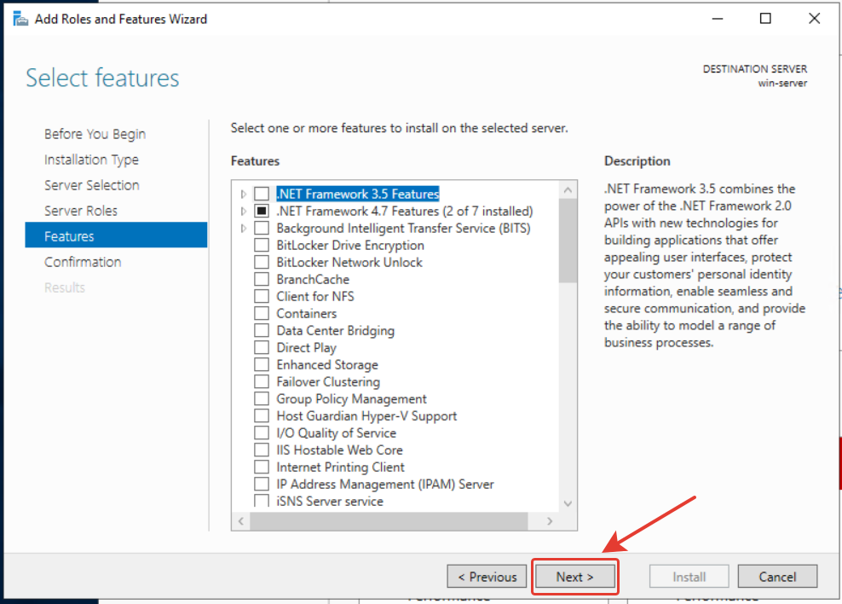Tick the BranchCache checkbox
842x604 pixels.
(x=262, y=280)
